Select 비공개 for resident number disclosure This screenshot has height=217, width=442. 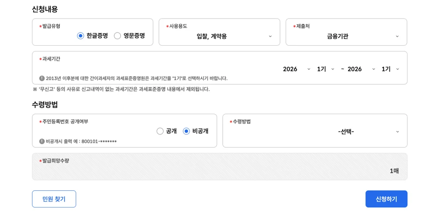pyautogui.click(x=186, y=131)
